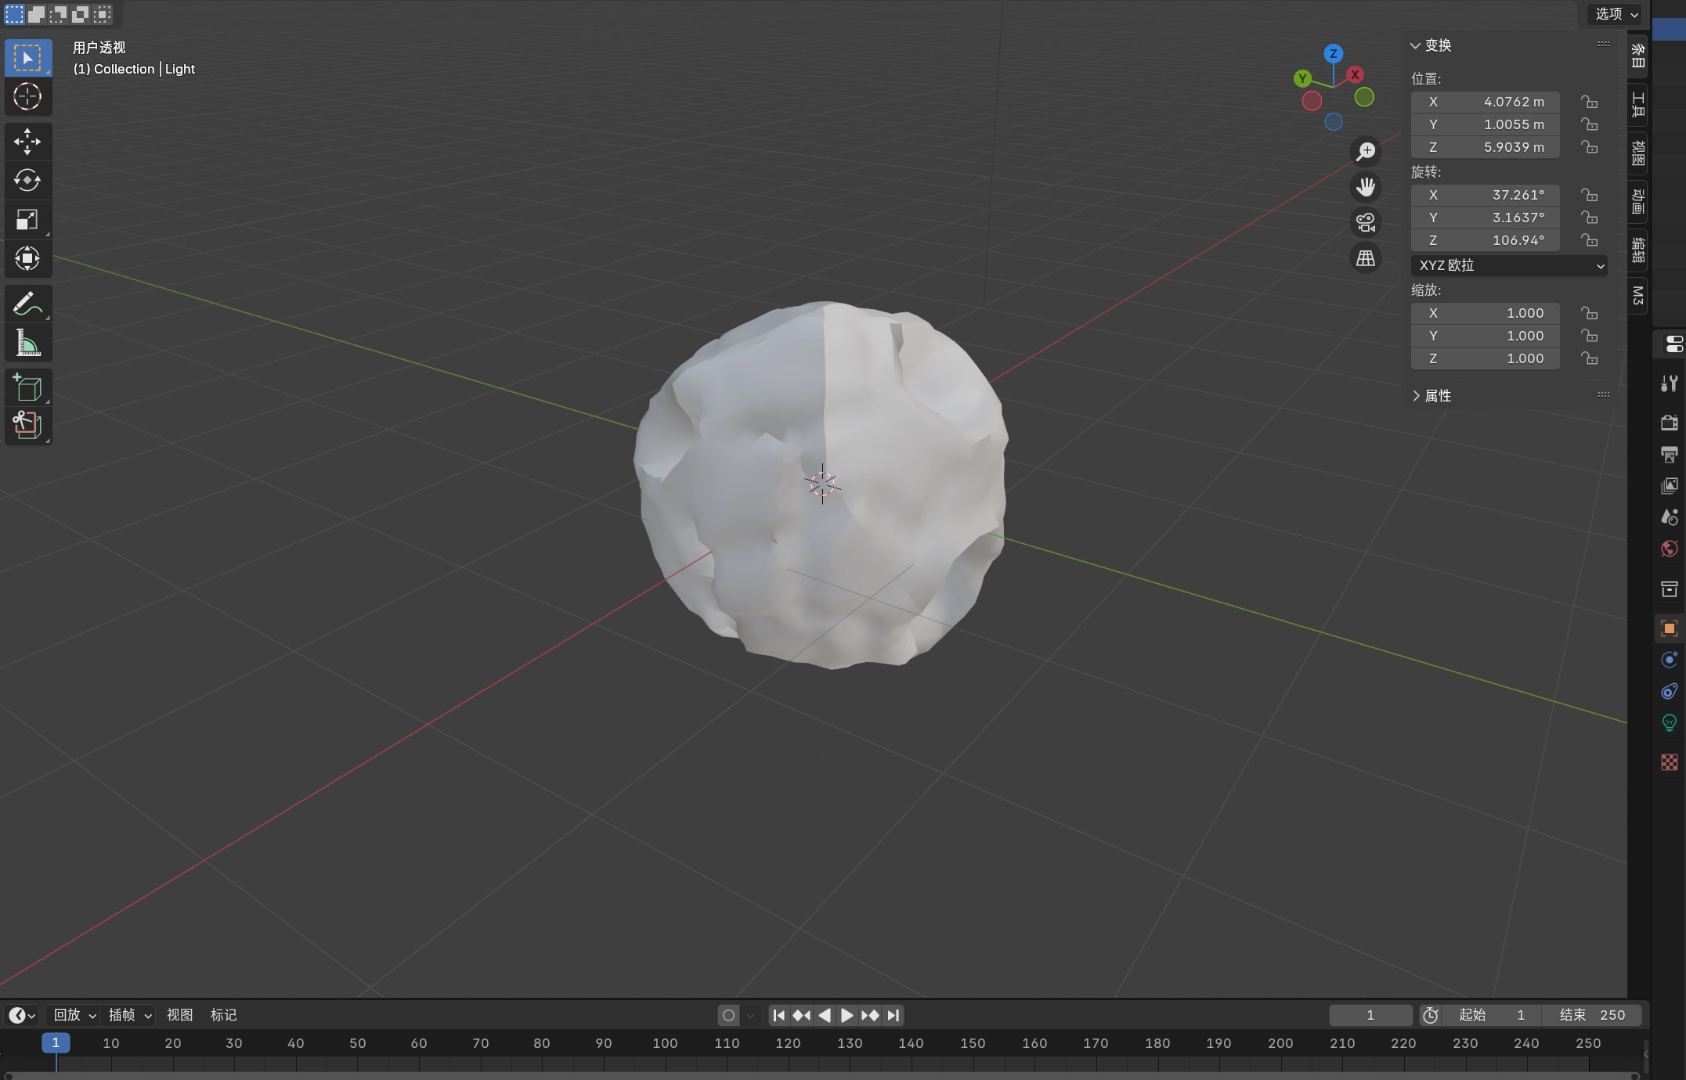This screenshot has height=1080, width=1686.
Task: Toggle lock on Scale Z
Action: pos(1589,358)
